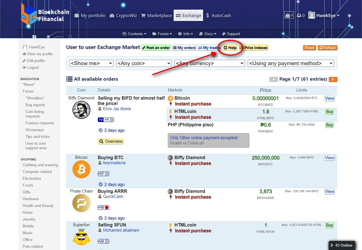This screenshot has width=362, height=250.
Task: Open the inbox messages icon
Action: click(301, 16)
